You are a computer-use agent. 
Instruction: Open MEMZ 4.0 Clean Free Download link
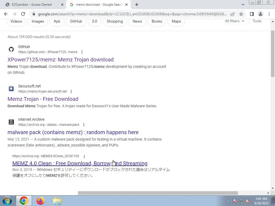[x=80, y=163]
